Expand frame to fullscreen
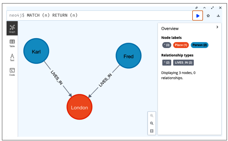This screenshot has height=141, width=228. coord(212,8)
